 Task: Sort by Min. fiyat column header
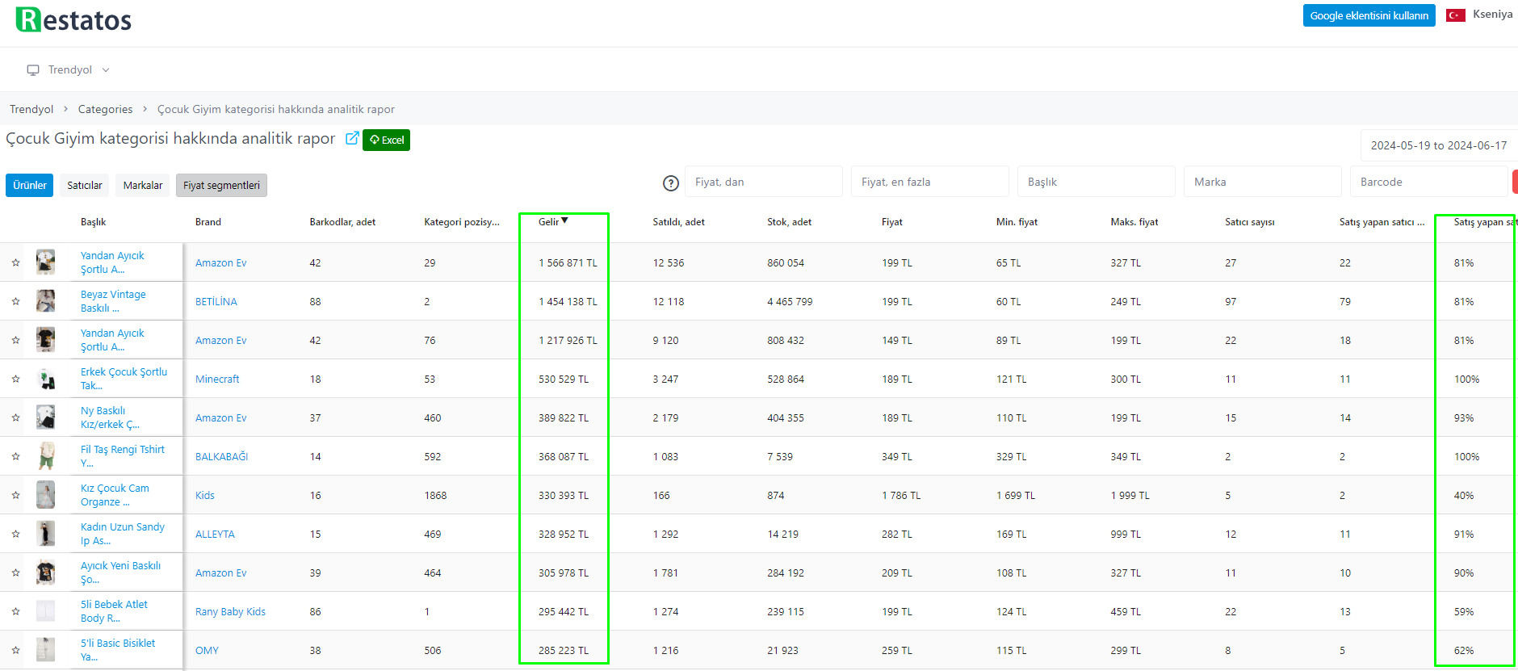[1017, 222]
